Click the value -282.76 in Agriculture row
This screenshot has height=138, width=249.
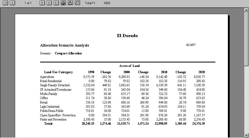(106, 77)
